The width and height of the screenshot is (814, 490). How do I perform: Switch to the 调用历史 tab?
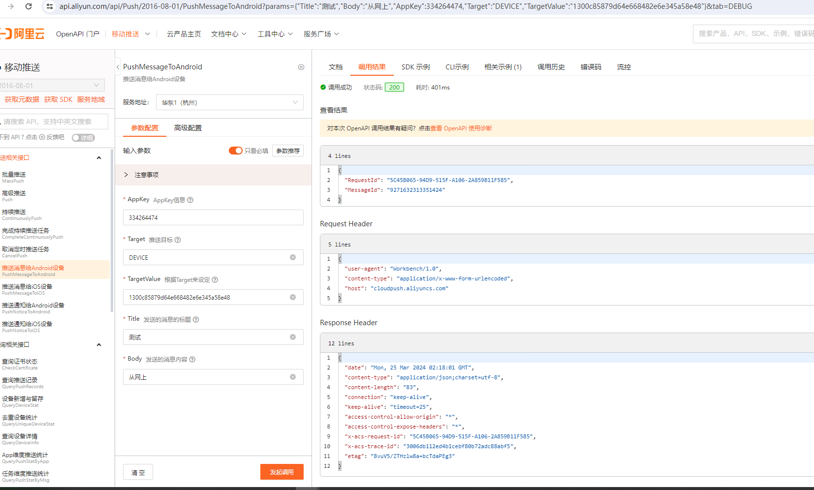(x=551, y=67)
